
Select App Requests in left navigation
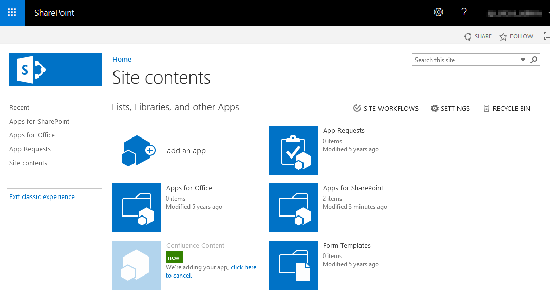click(x=30, y=149)
